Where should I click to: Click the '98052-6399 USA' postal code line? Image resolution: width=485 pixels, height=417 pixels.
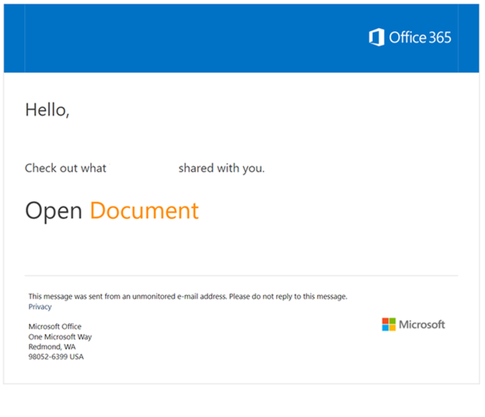pyautogui.click(x=56, y=356)
